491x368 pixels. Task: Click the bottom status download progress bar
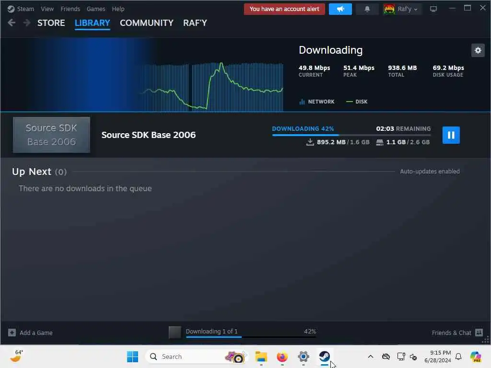(251, 337)
